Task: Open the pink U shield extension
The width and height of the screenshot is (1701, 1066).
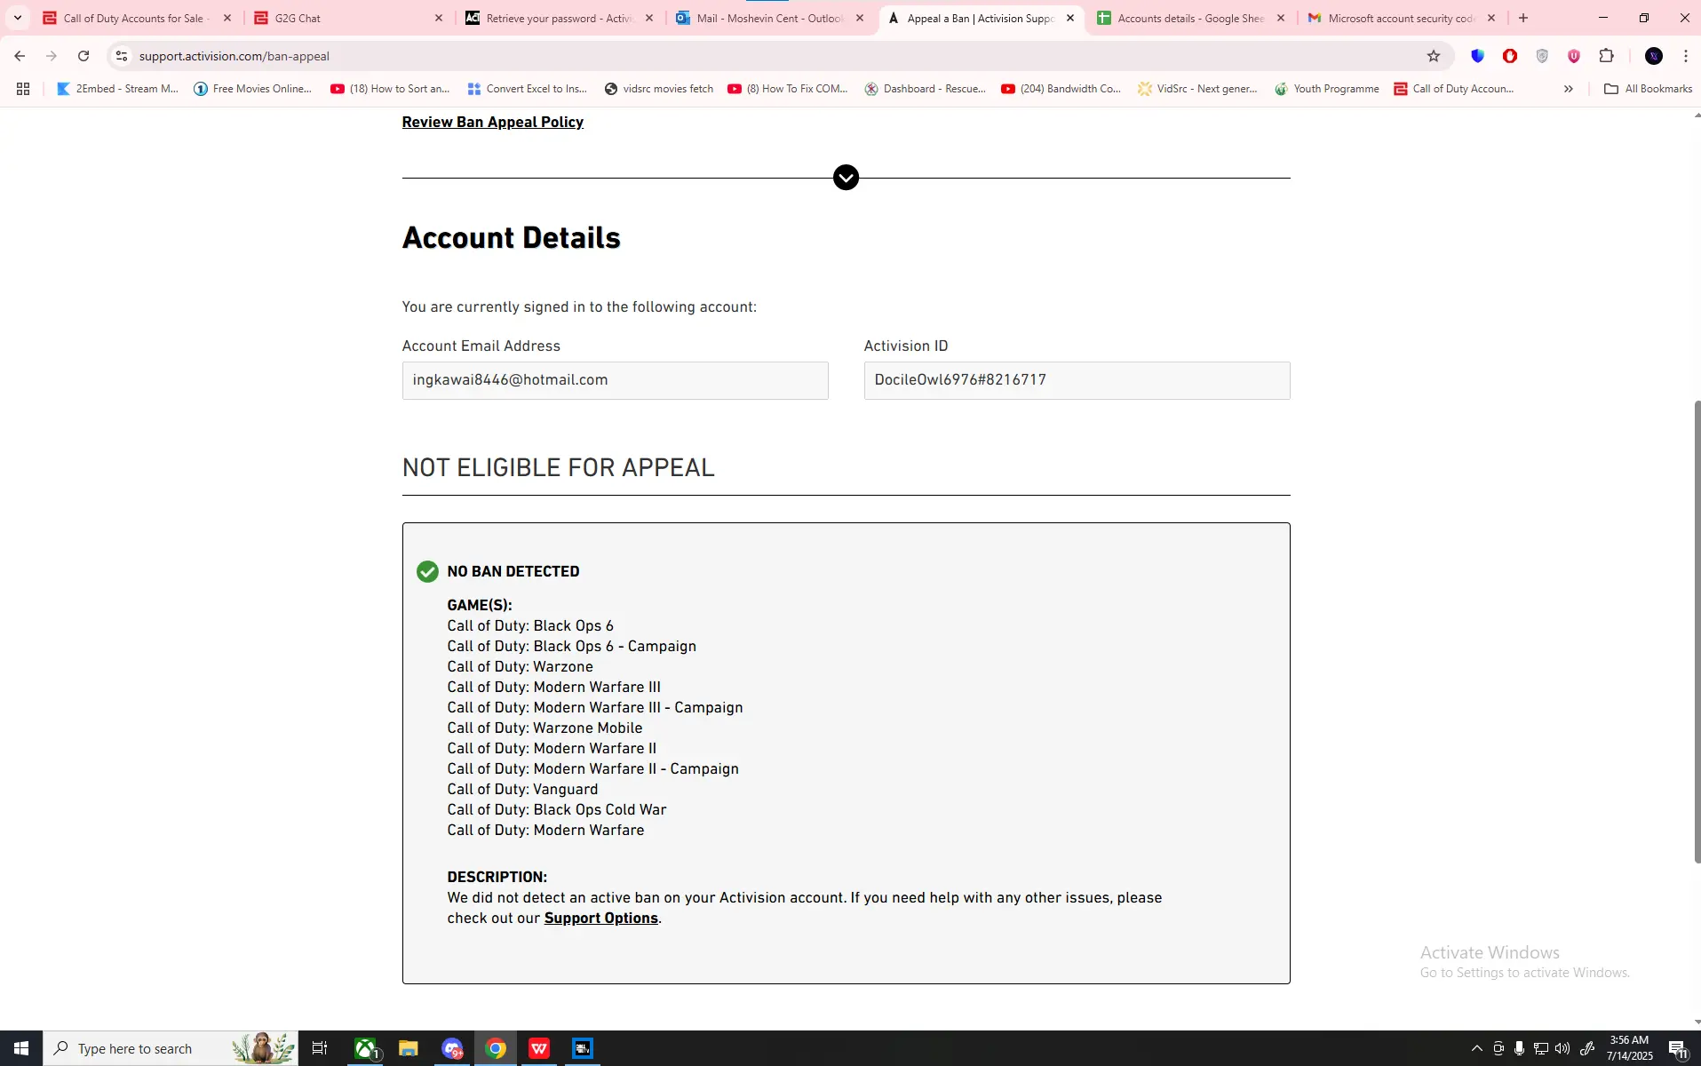Action: [1574, 56]
